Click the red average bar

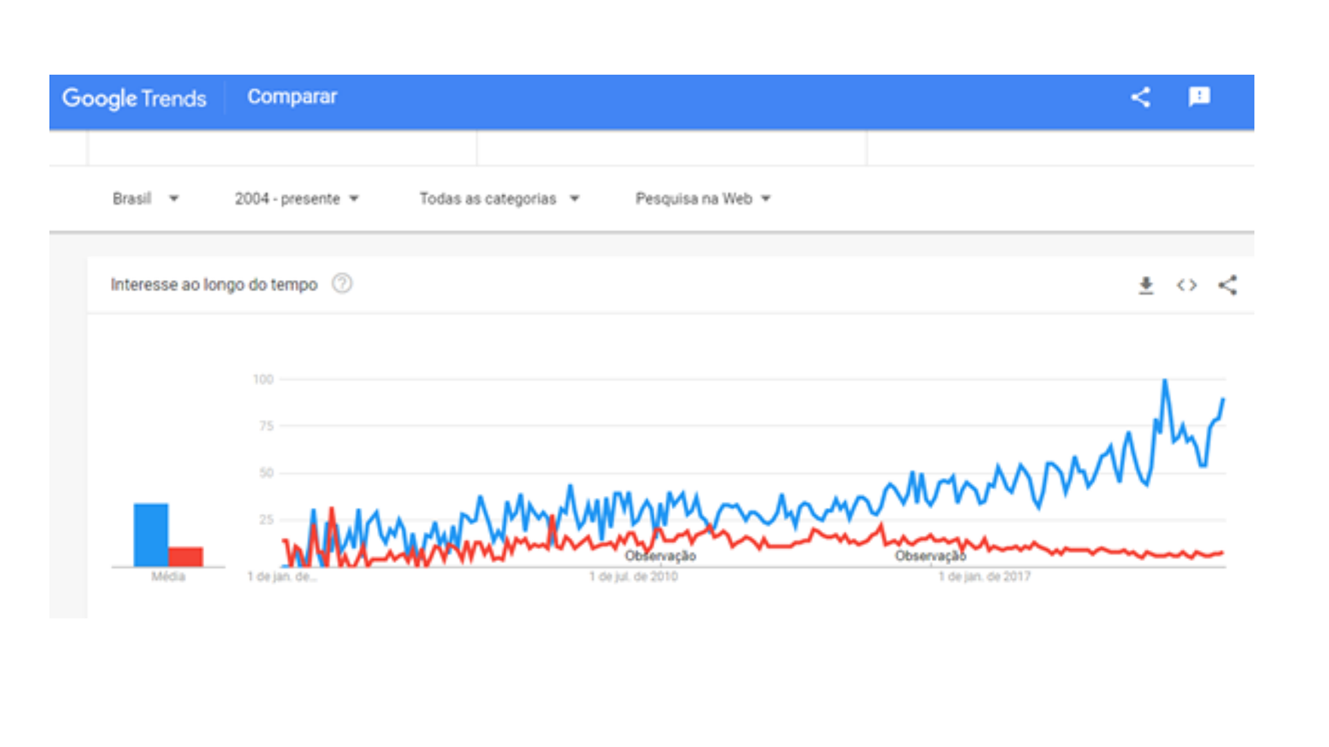[x=186, y=556]
